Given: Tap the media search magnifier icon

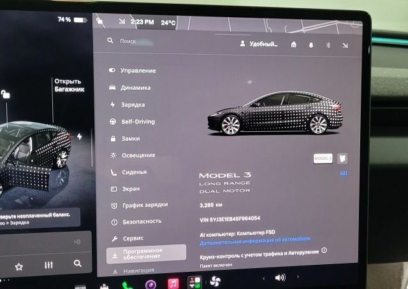Looking at the screenshot, I should (x=78, y=264).
